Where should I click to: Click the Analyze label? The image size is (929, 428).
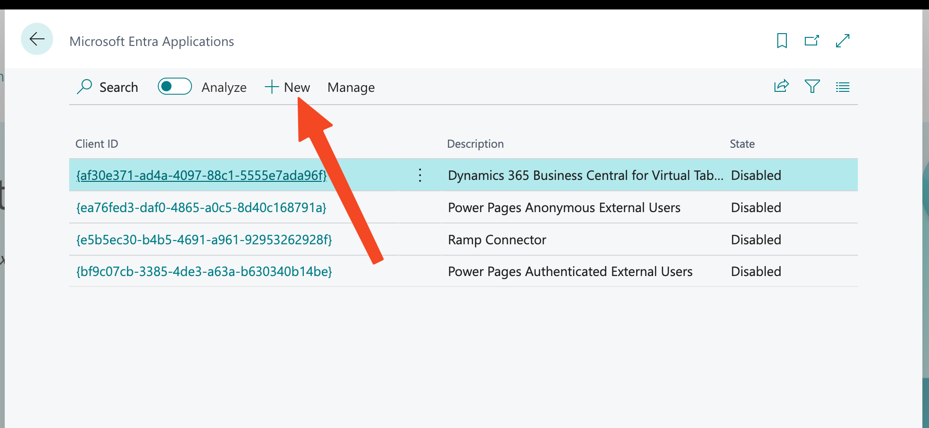[x=224, y=88]
